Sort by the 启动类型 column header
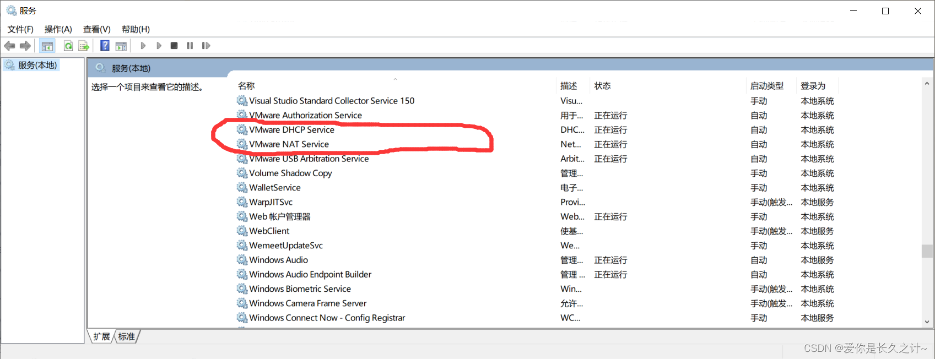The width and height of the screenshot is (935, 359). coord(767,86)
